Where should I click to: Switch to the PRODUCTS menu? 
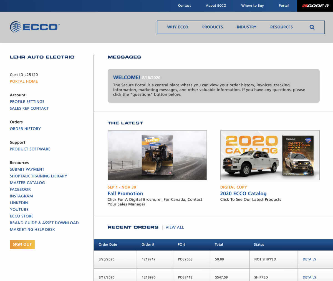pos(212,27)
